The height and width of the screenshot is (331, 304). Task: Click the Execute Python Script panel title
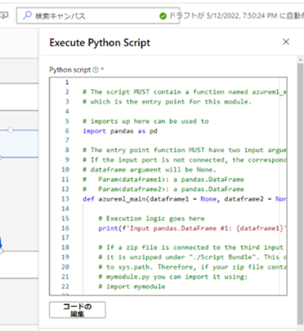pyautogui.click(x=99, y=43)
